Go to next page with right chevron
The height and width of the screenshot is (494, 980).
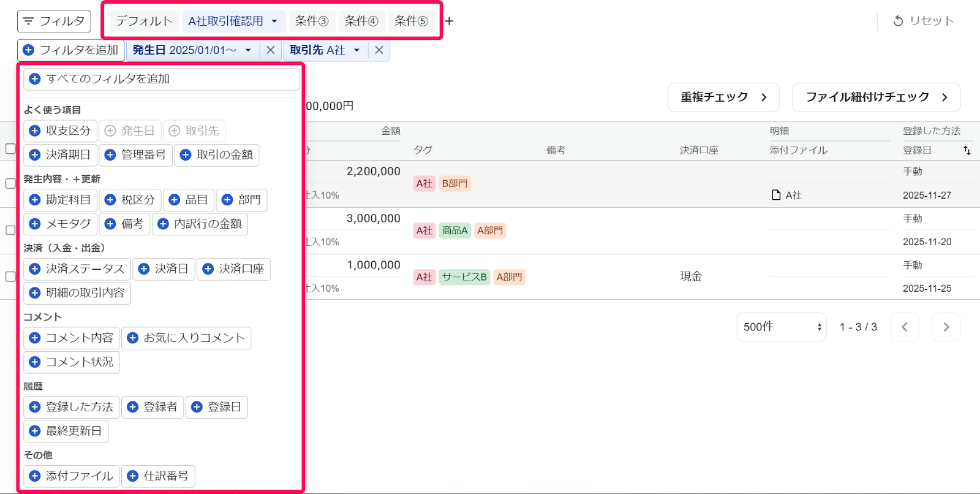click(x=946, y=327)
